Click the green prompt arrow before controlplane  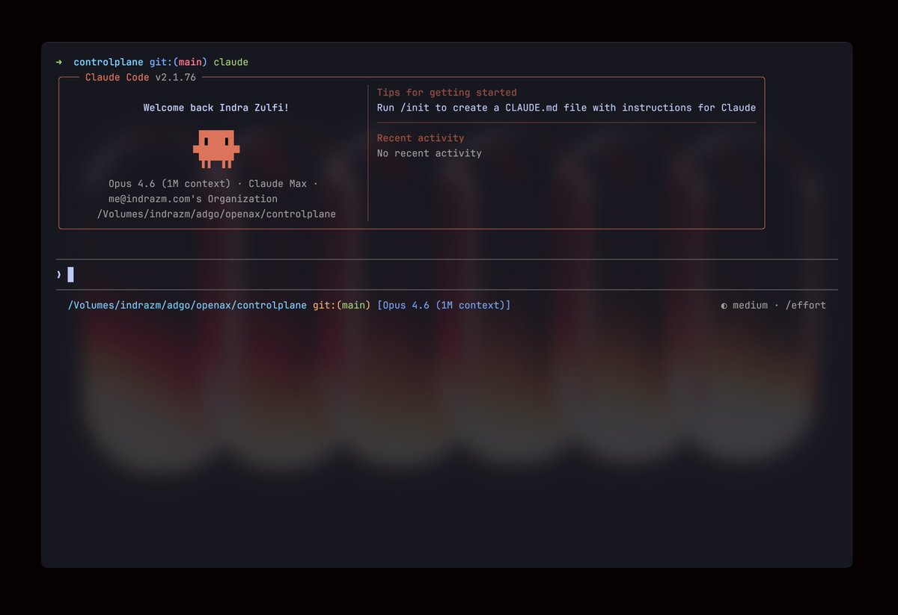pyautogui.click(x=59, y=62)
